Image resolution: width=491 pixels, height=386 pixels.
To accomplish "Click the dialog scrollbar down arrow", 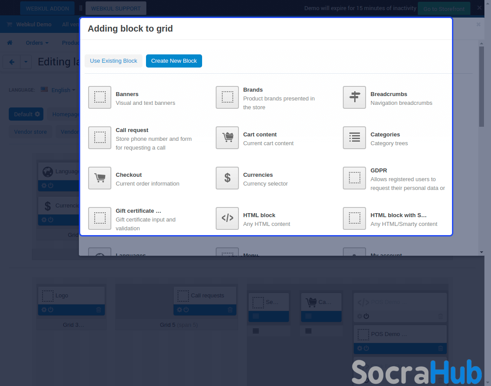I will point(481,252).
